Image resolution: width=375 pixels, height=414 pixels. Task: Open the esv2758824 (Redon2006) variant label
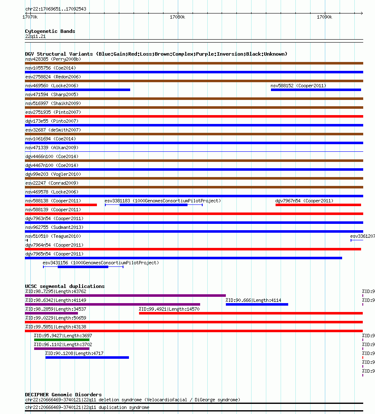click(x=53, y=77)
